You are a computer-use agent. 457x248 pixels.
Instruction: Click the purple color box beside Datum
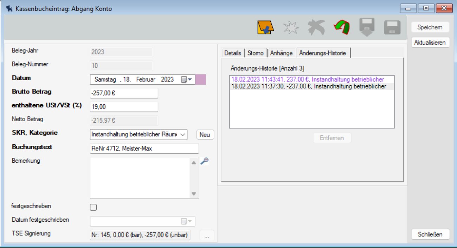[200, 79]
